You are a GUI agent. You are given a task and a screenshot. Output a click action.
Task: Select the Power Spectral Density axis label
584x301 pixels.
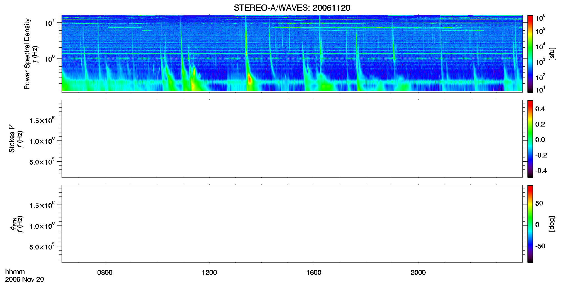tap(27, 54)
